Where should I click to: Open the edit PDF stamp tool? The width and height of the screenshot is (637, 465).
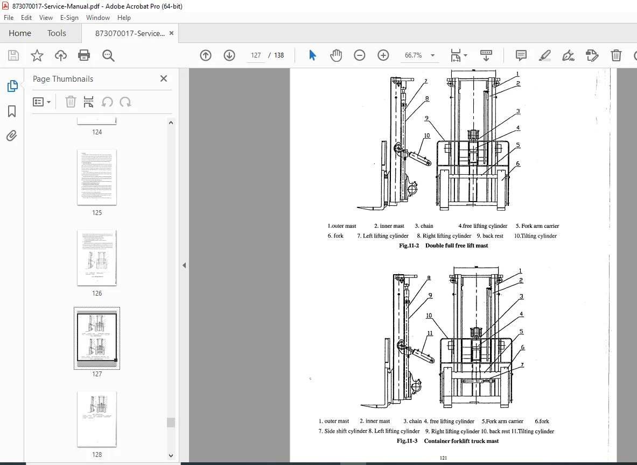click(592, 55)
